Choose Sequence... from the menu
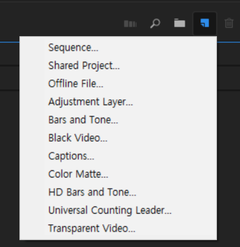This screenshot has width=240, height=247. point(118,48)
